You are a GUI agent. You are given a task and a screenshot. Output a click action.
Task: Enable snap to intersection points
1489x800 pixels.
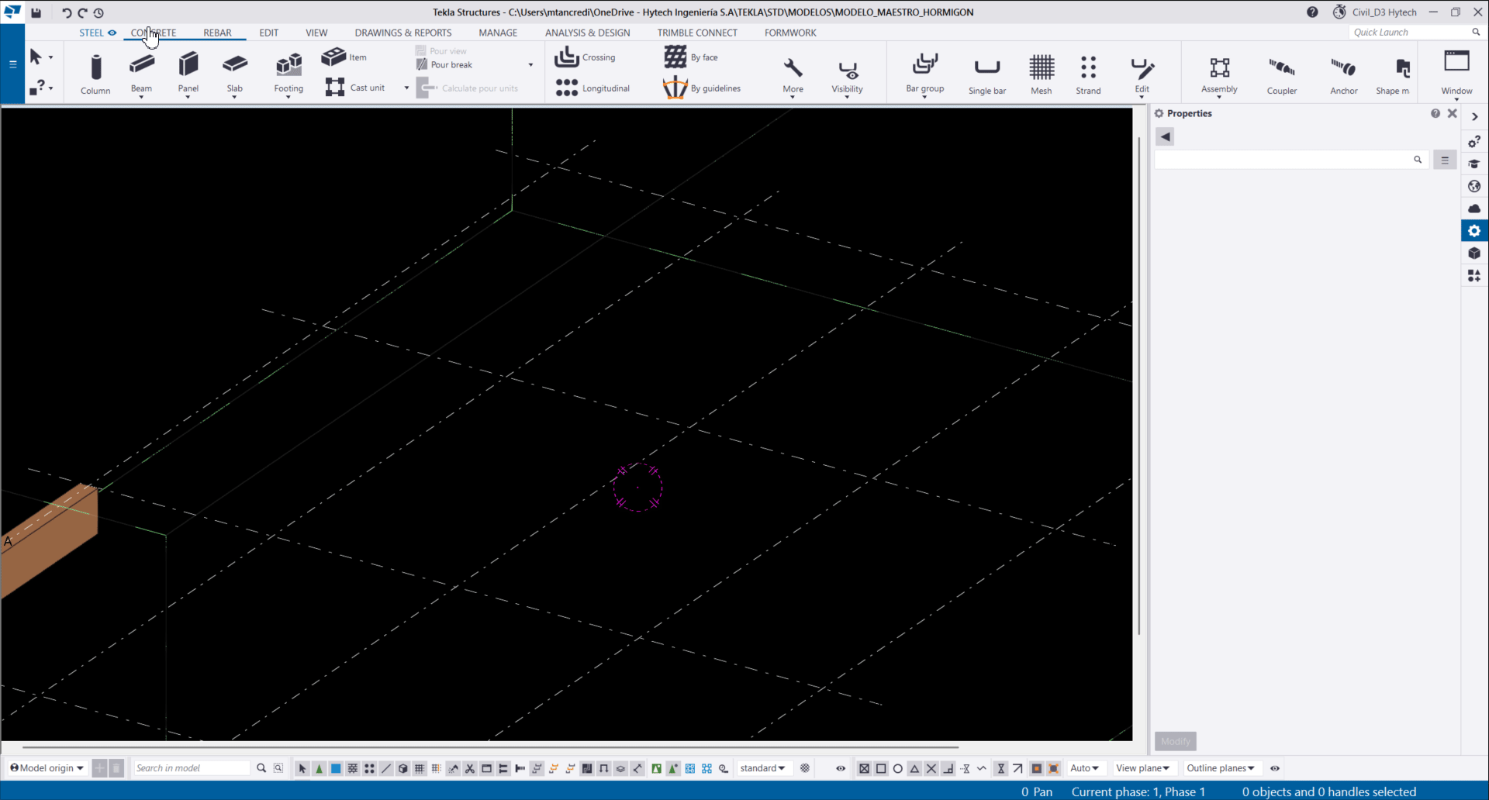931,768
